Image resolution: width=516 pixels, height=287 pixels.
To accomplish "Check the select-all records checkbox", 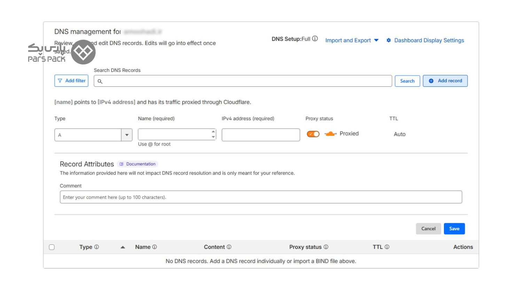I will pos(52,247).
